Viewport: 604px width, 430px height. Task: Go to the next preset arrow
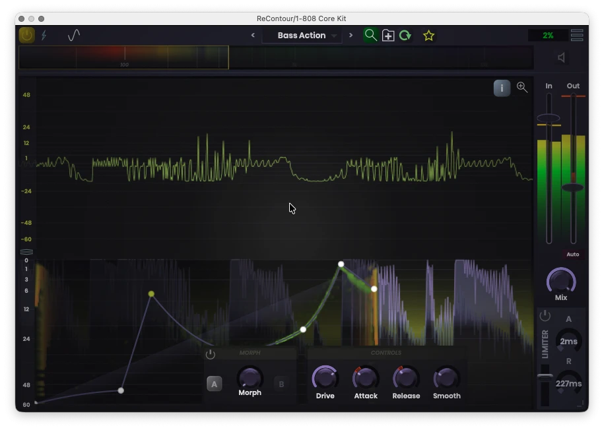351,36
